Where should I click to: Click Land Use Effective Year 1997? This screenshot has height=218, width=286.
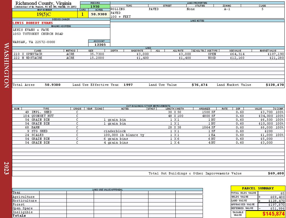(128, 85)
